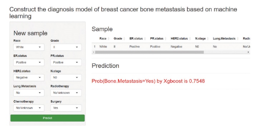Sort table by Race column arrows

point(109,39)
